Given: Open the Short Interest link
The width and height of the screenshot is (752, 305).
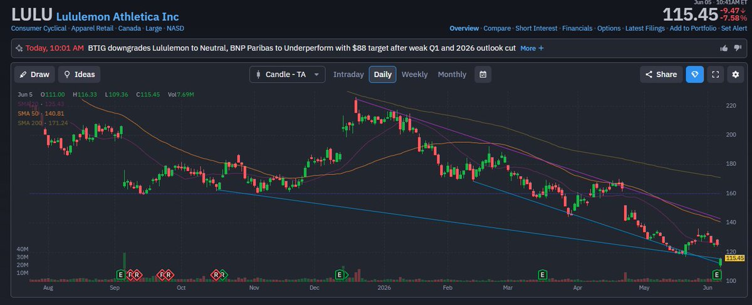Looking at the screenshot, I should tap(536, 29).
